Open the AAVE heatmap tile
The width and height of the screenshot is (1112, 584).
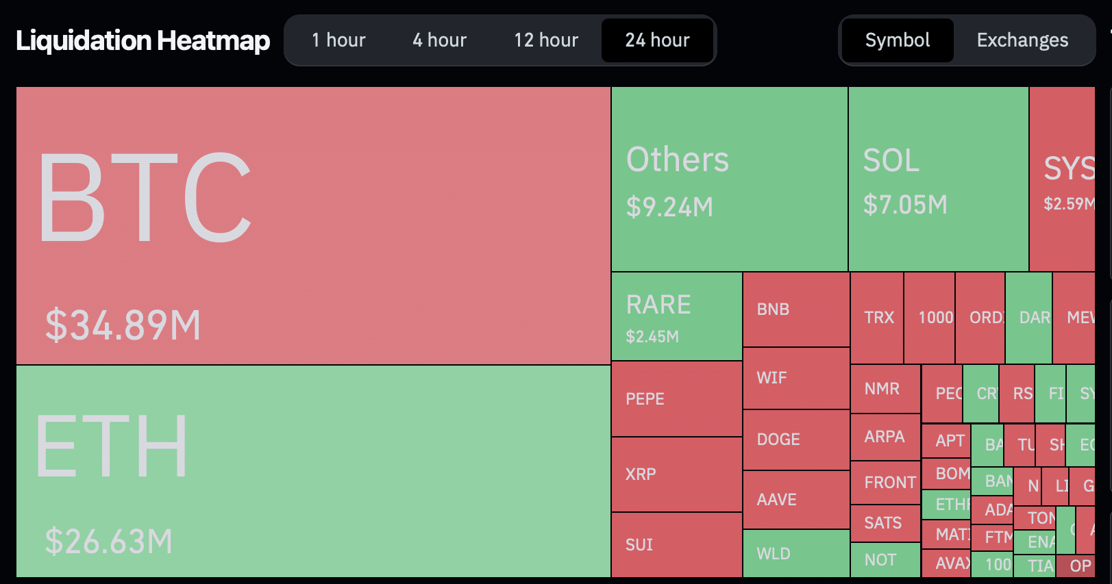(x=797, y=500)
